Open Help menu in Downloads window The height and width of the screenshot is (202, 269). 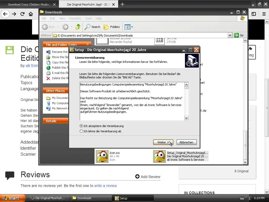[99, 18]
